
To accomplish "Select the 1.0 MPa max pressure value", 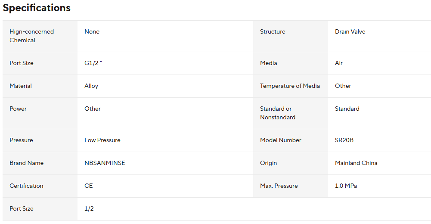I will [346, 186].
